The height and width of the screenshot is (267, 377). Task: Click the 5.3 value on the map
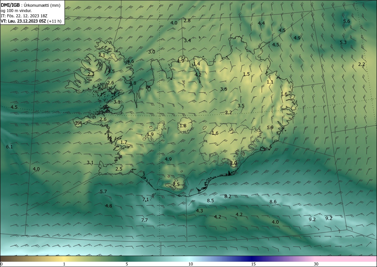tap(343, 43)
